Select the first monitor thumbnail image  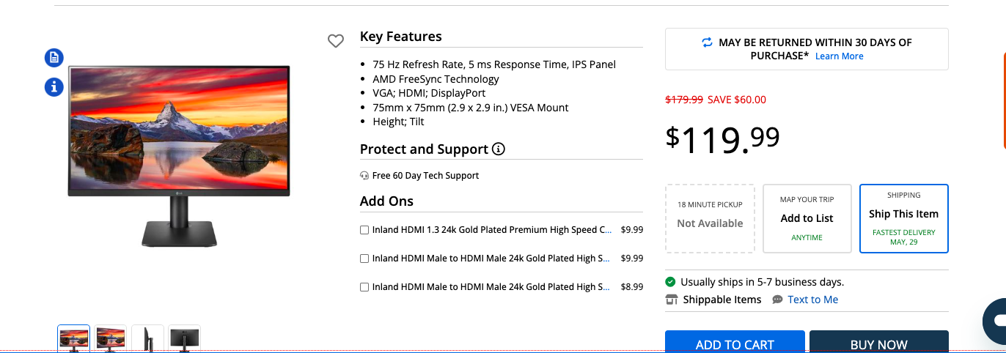click(x=74, y=338)
